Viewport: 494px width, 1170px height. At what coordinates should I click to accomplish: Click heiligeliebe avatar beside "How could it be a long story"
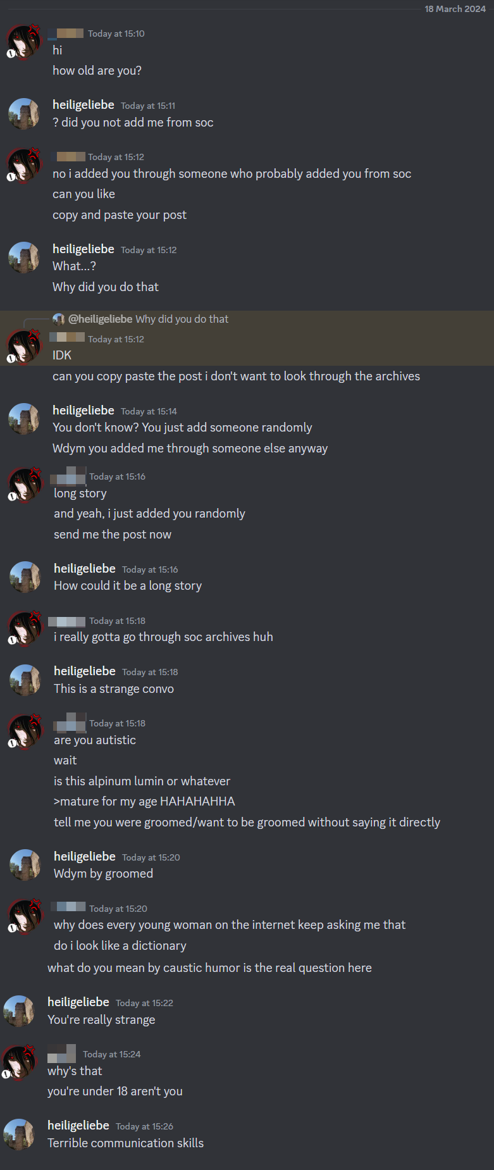tap(25, 577)
